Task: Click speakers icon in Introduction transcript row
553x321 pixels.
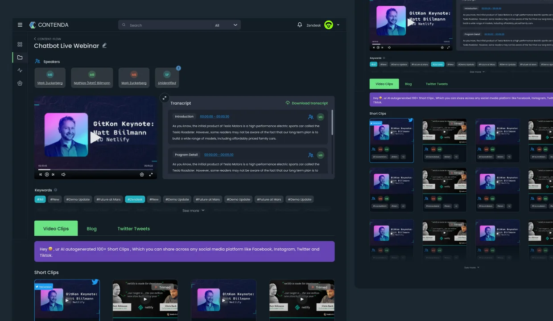Action: click(310, 117)
